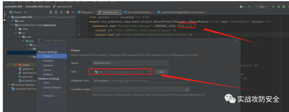Open the Project view selector dropdown
Viewport: 289px width, 112px height.
click(x=25, y=12)
